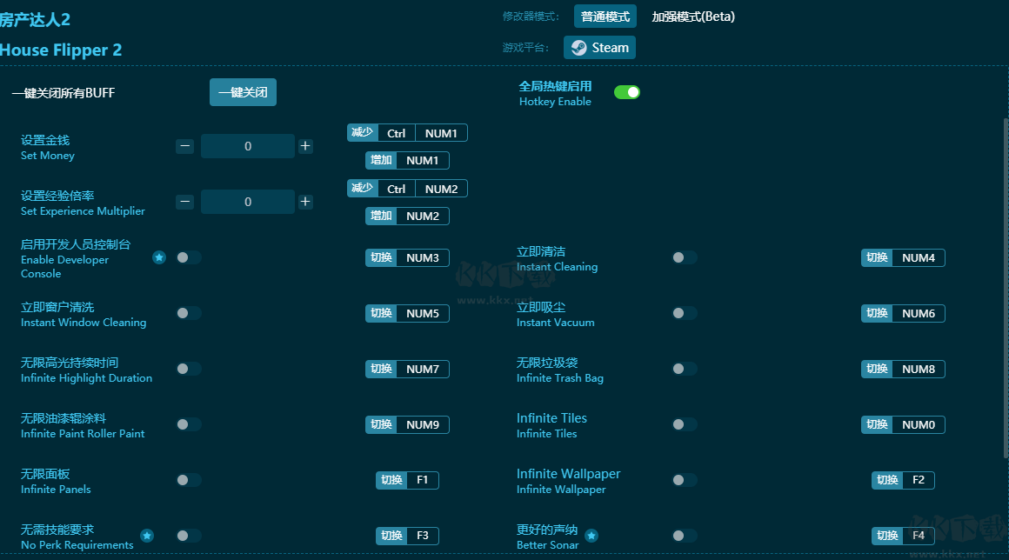Click F2 toggle hotkey button
This screenshot has width=1009, height=560.
[x=903, y=480]
